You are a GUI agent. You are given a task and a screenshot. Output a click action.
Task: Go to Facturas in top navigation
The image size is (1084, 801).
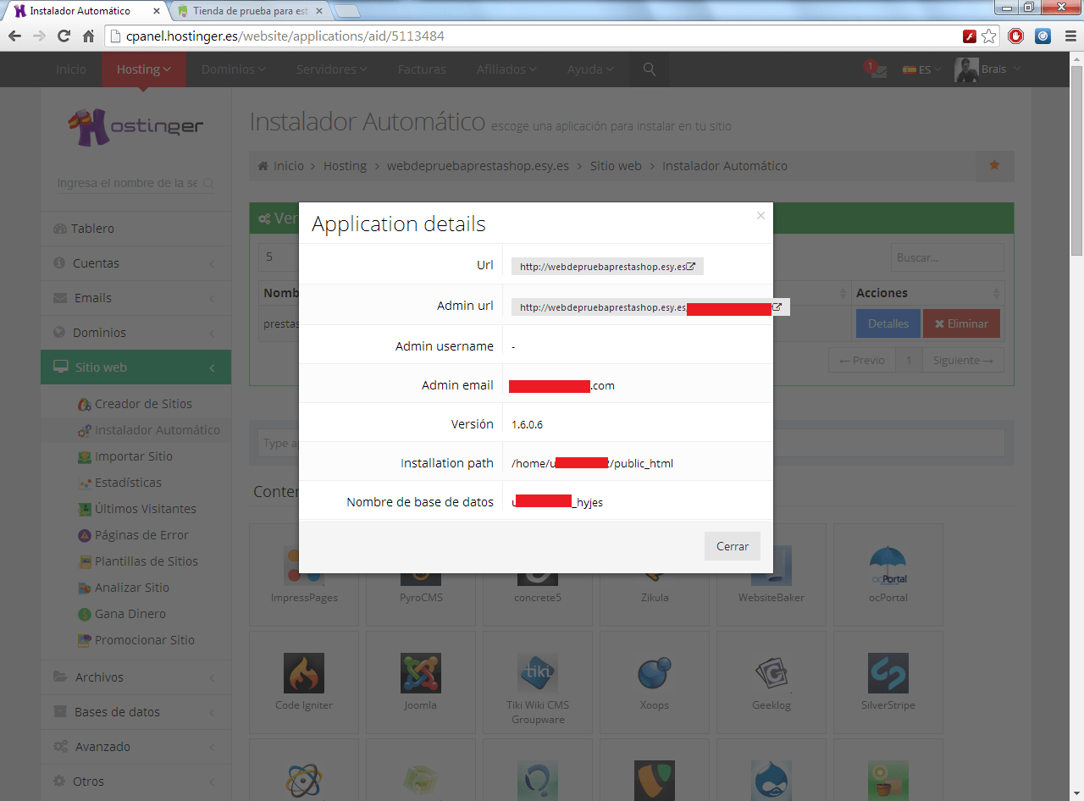point(422,69)
